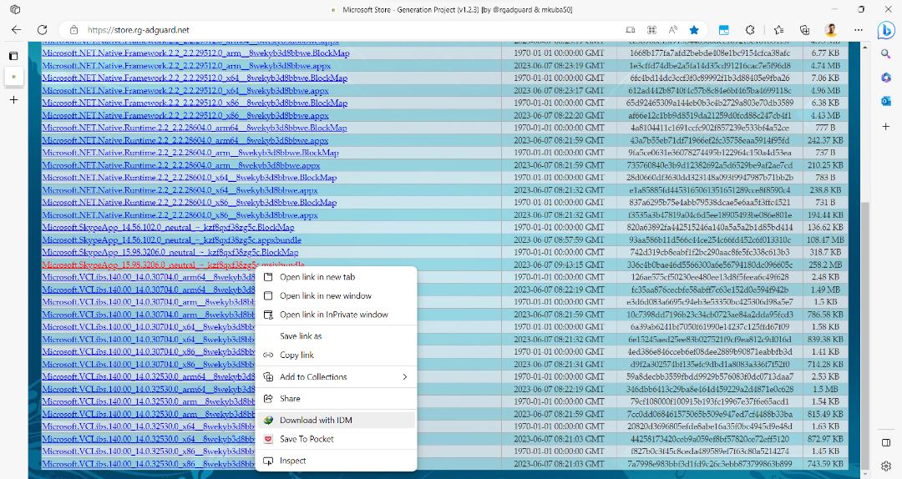Image resolution: width=902 pixels, height=479 pixels.
Task: Click the 258.2 MB size cell
Action: point(825,265)
